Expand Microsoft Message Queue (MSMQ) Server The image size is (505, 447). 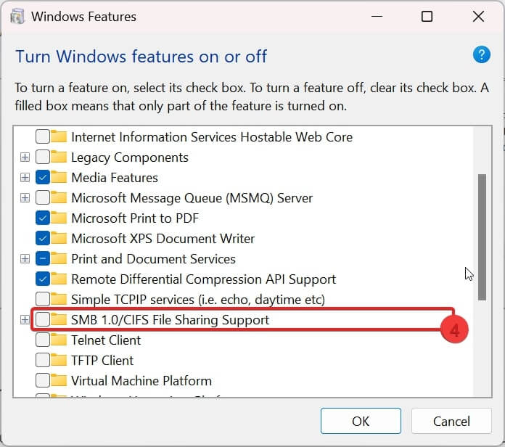pyautogui.click(x=25, y=198)
